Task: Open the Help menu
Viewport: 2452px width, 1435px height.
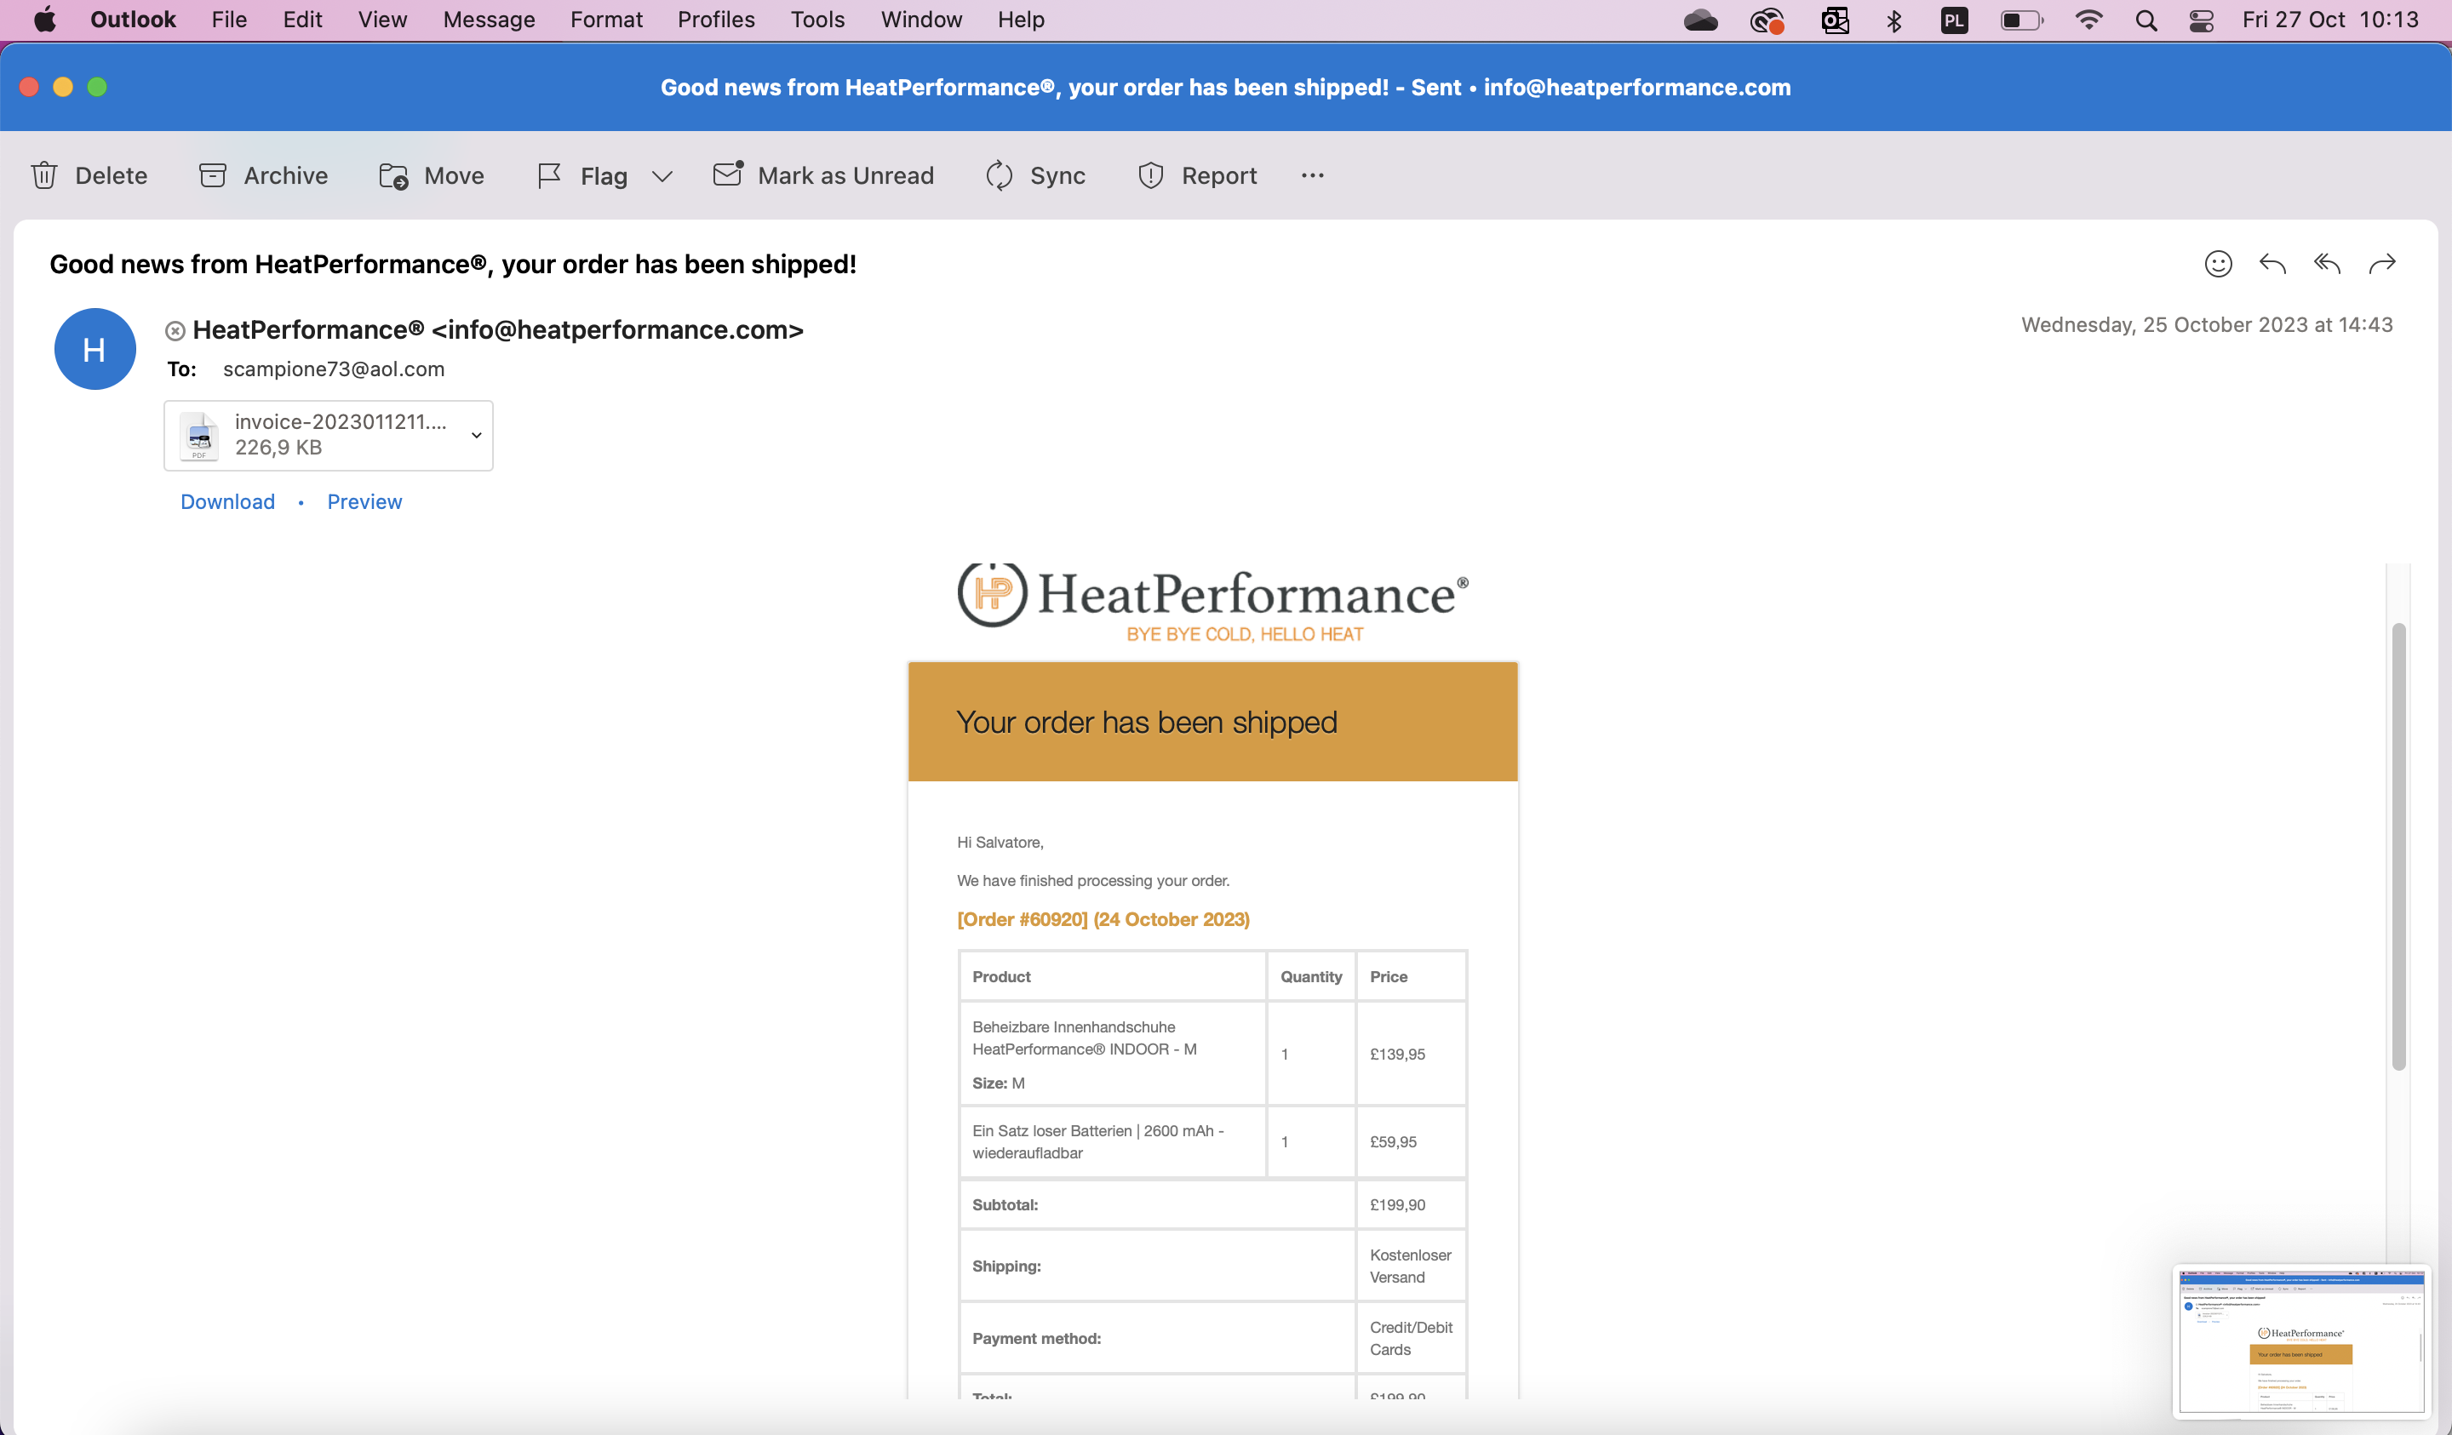Action: 1021,20
